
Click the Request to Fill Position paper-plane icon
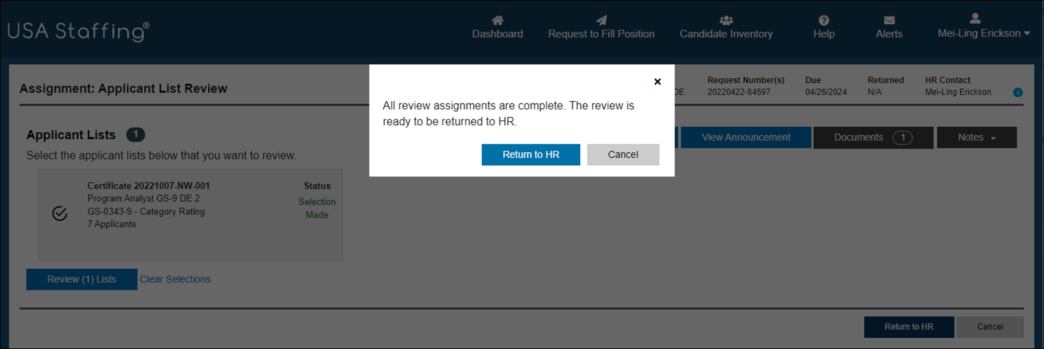coord(601,20)
